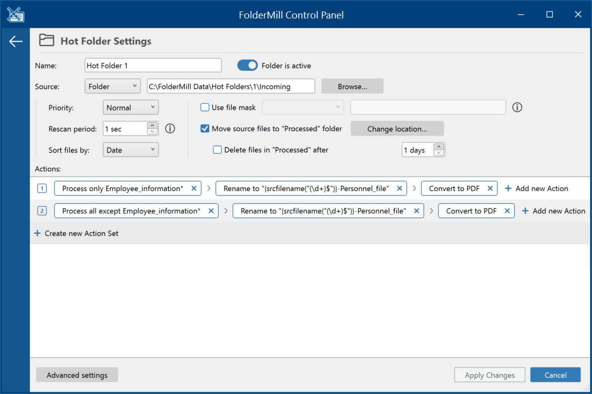Open the Rename action in Action Set 1
The width and height of the screenshot is (592, 394).
306,188
